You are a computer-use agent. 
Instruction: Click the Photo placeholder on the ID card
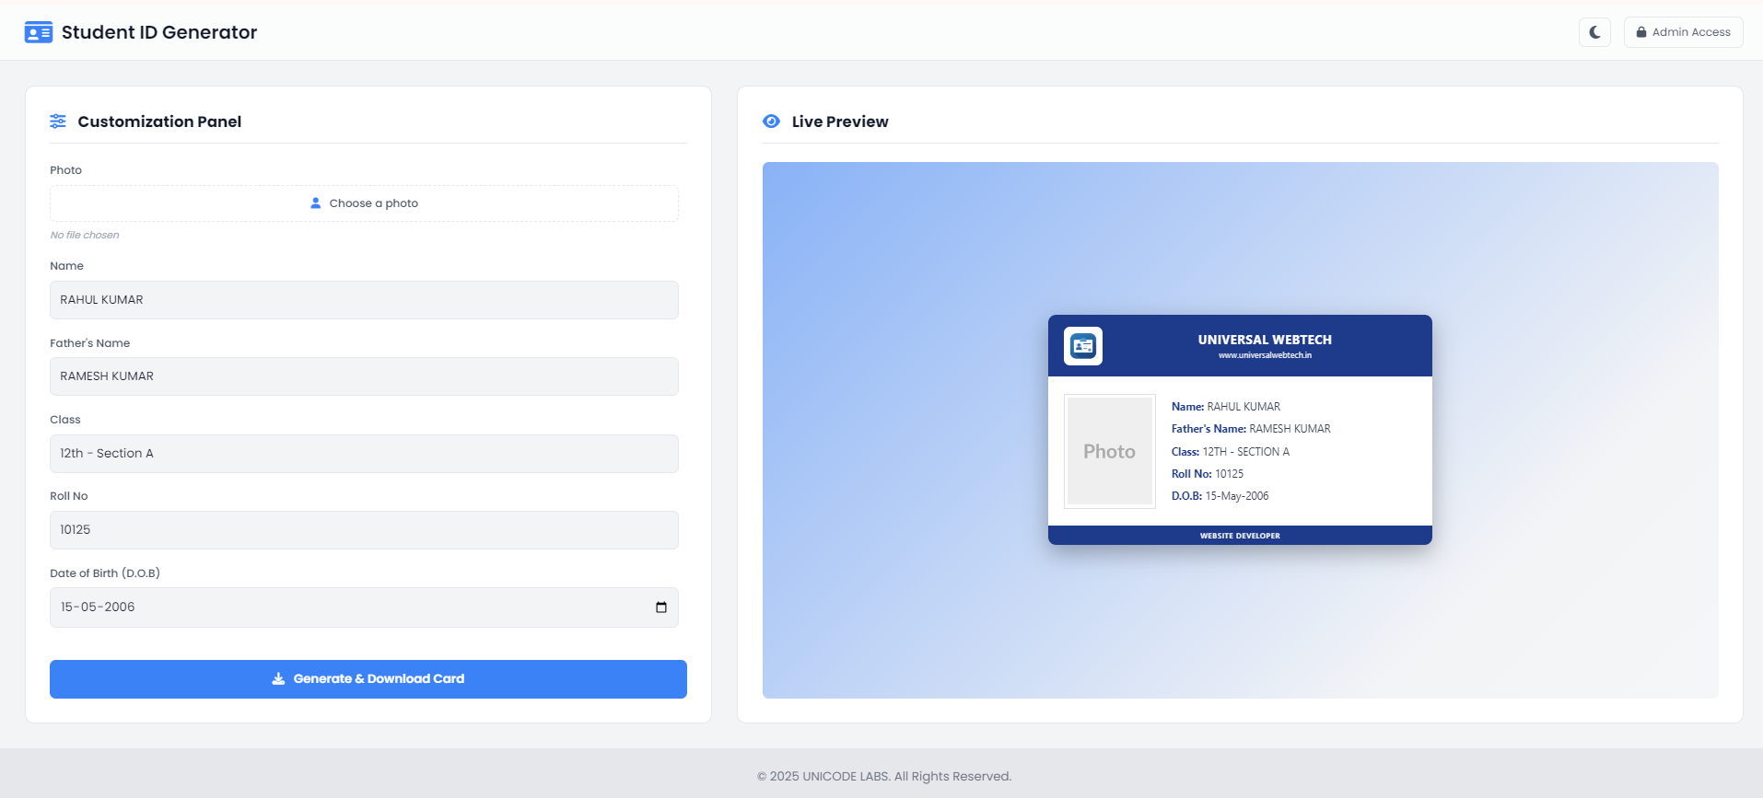pyautogui.click(x=1110, y=451)
